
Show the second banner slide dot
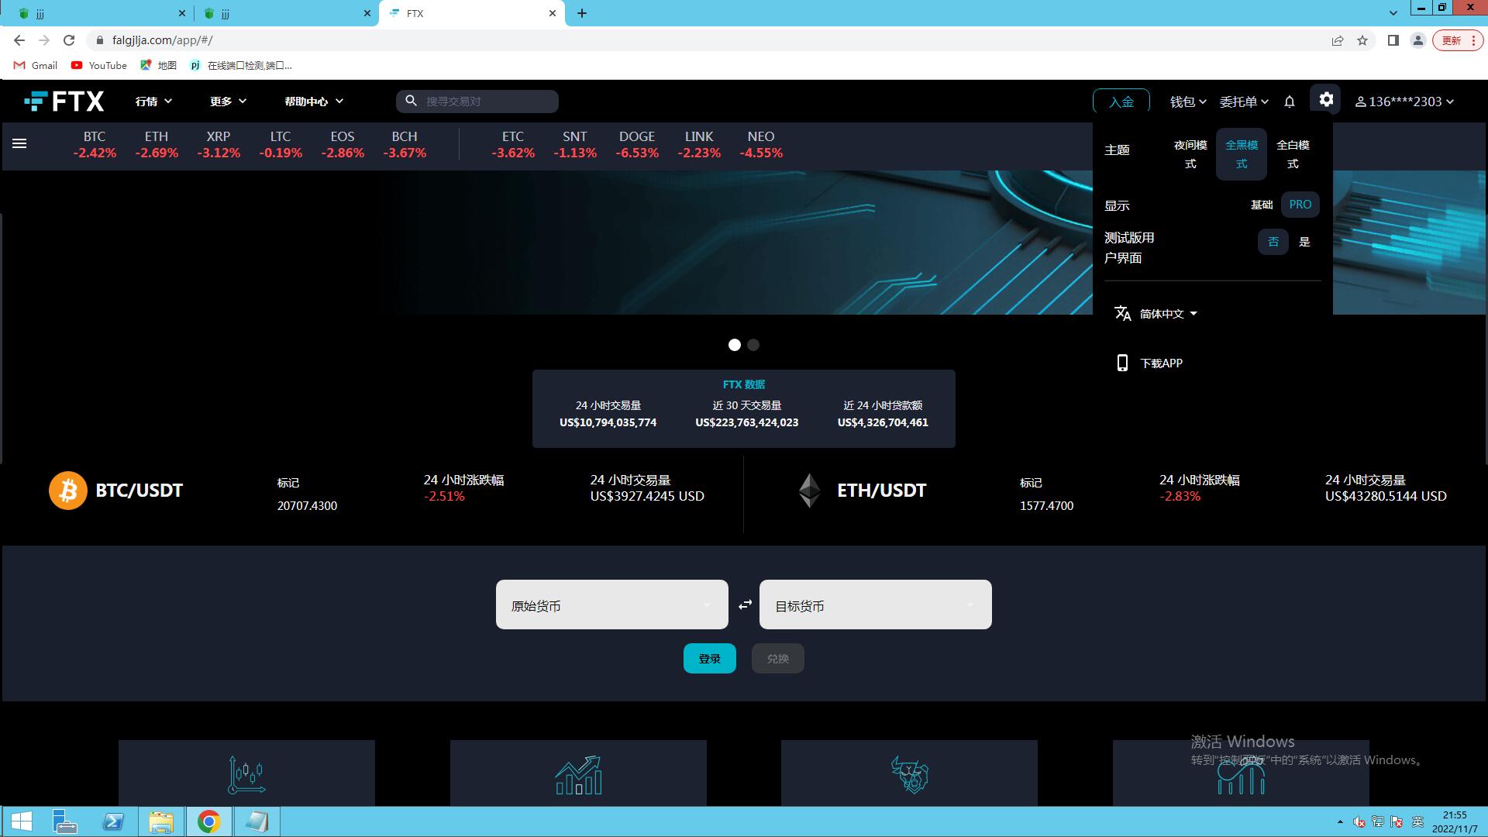click(x=753, y=345)
